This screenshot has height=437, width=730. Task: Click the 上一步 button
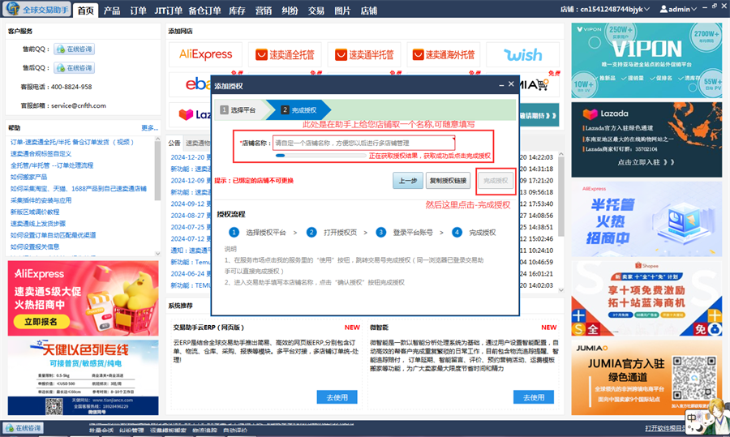tap(408, 181)
